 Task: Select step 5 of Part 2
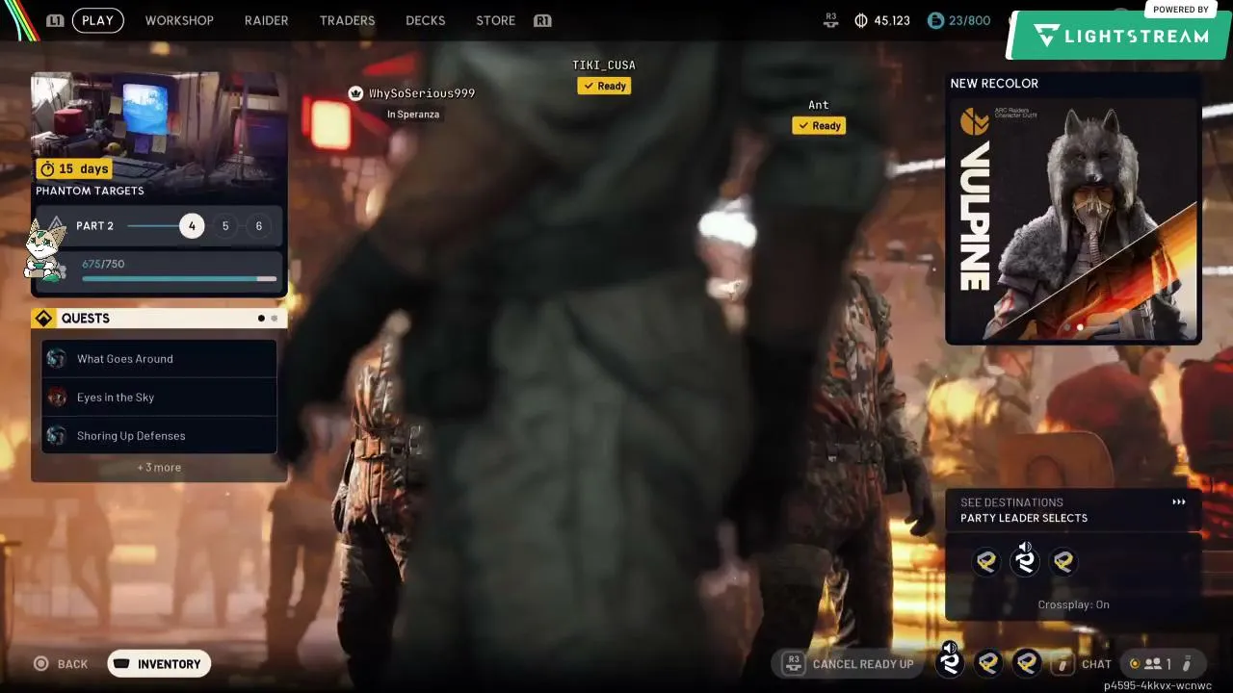coord(225,226)
